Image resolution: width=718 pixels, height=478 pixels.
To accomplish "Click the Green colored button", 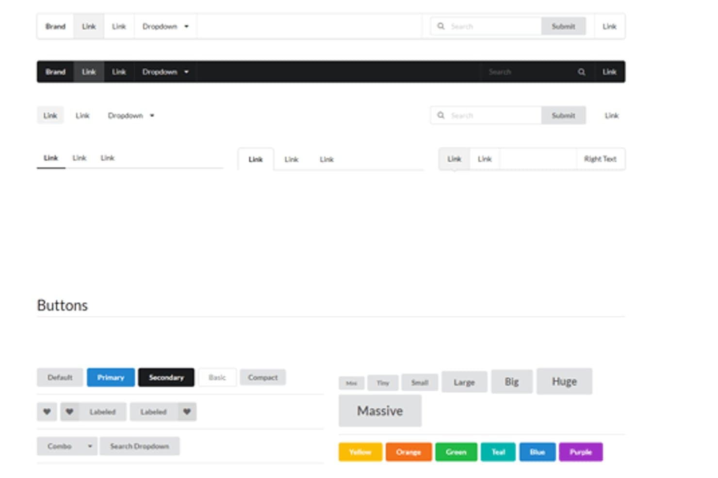I will tap(456, 452).
